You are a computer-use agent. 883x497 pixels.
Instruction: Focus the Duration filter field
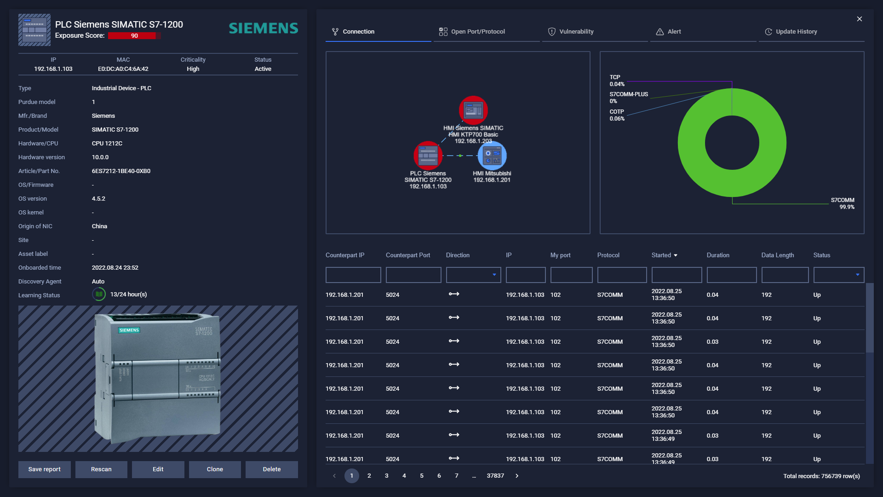pyautogui.click(x=732, y=275)
